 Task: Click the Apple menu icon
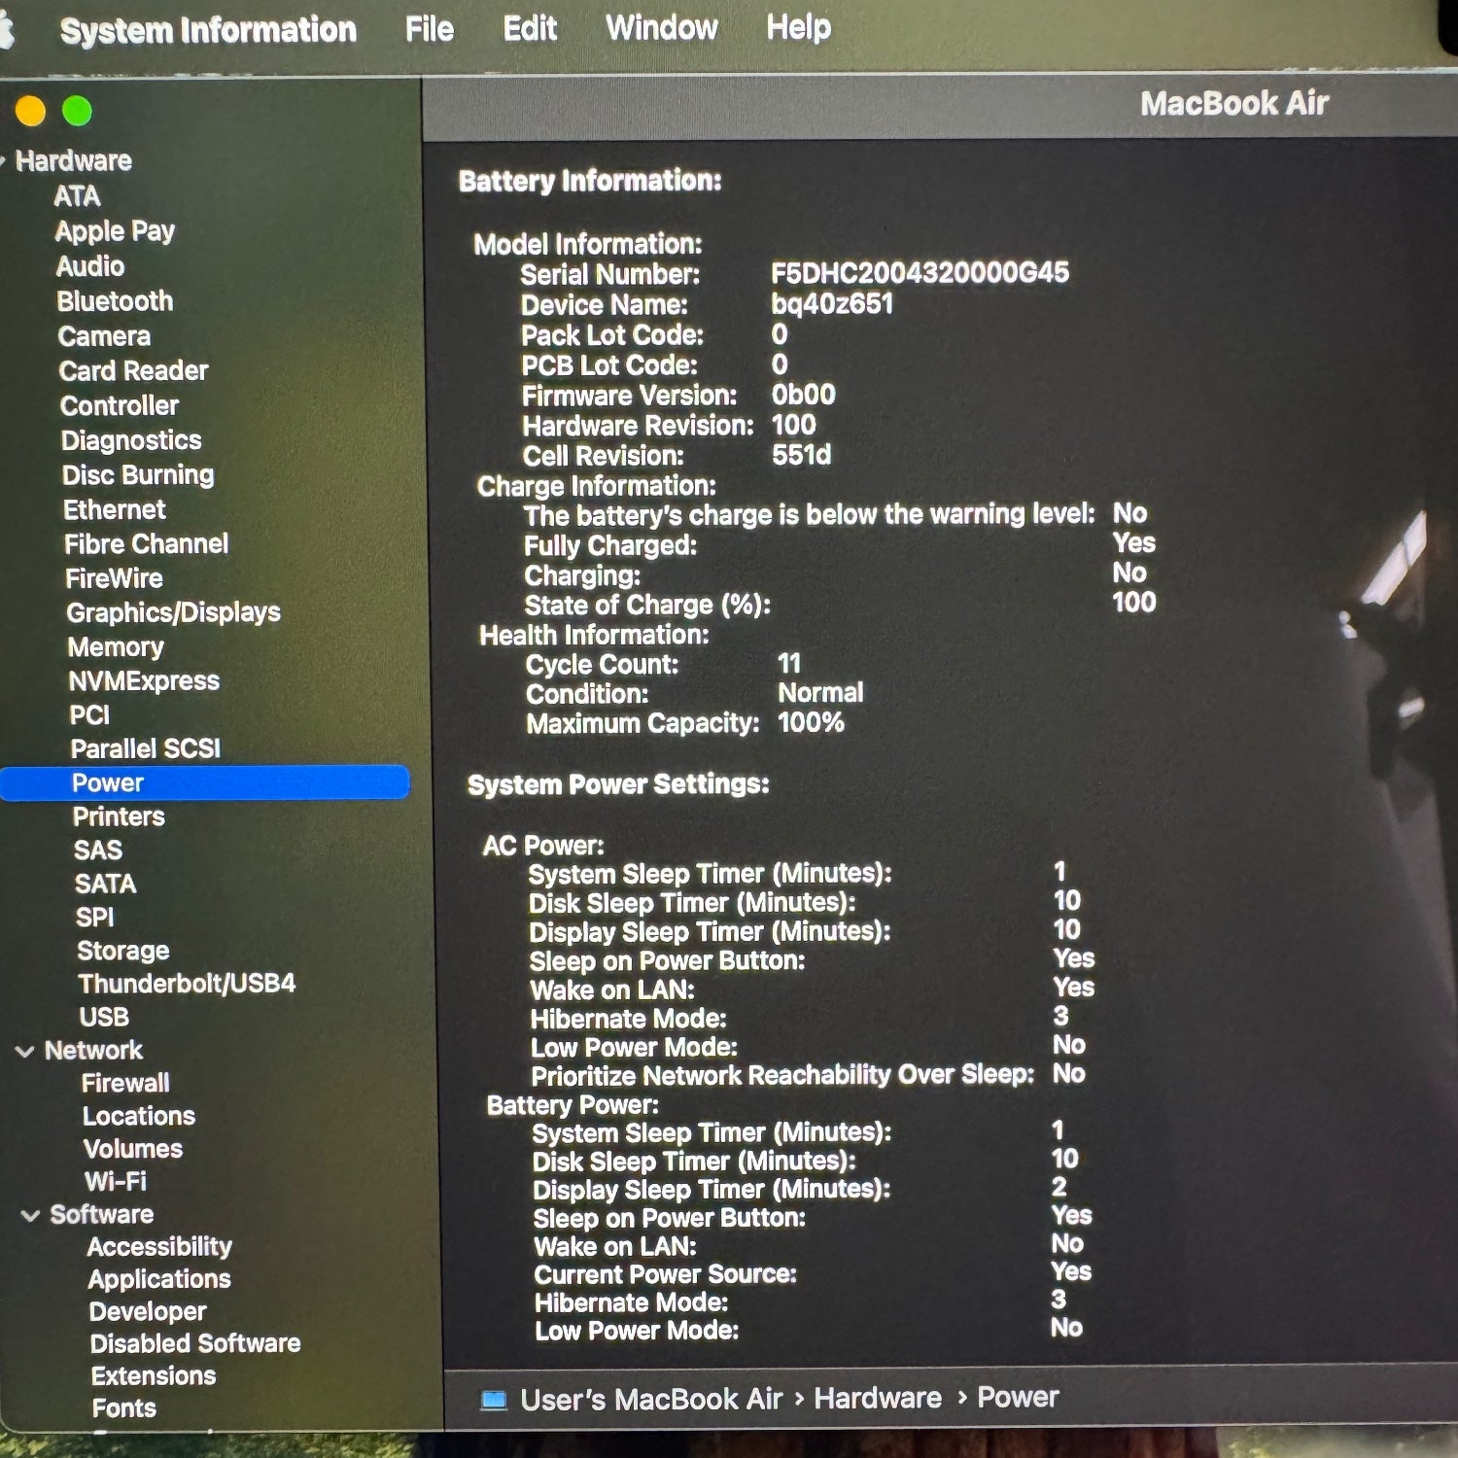[5, 31]
